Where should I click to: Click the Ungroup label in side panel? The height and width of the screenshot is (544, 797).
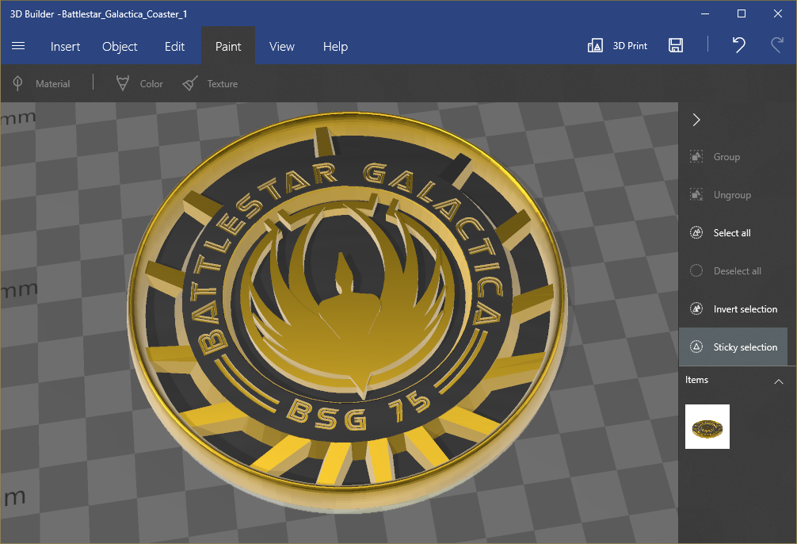pos(732,195)
